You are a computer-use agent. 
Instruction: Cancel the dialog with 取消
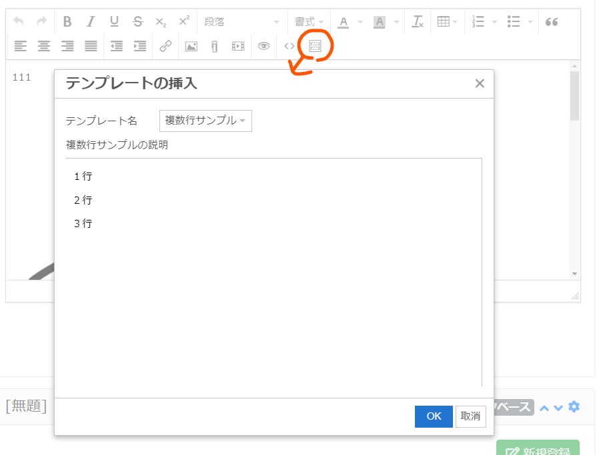471,416
